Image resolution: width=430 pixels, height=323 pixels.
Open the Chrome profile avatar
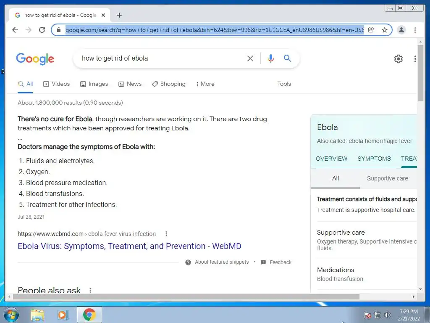click(401, 30)
